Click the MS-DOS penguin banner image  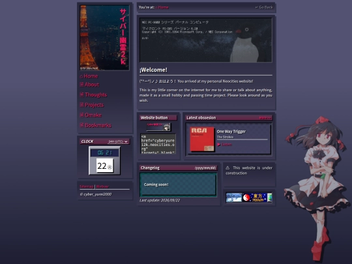pos(206,40)
